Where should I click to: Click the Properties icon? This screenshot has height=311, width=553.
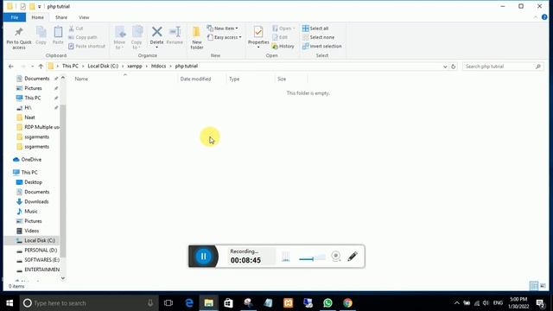pos(258,33)
